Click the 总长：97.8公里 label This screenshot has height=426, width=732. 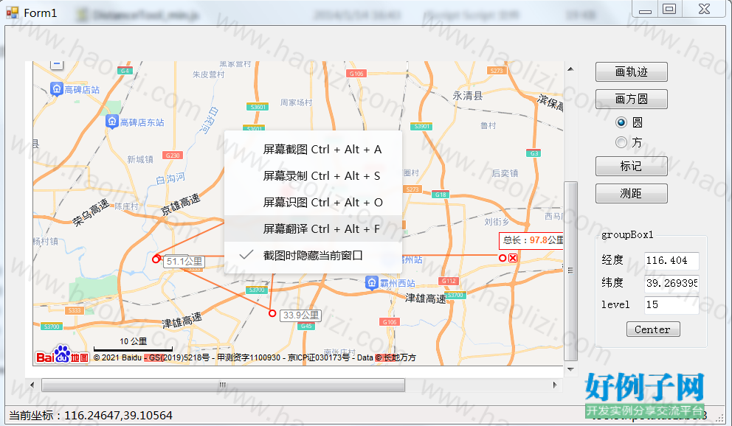(532, 240)
